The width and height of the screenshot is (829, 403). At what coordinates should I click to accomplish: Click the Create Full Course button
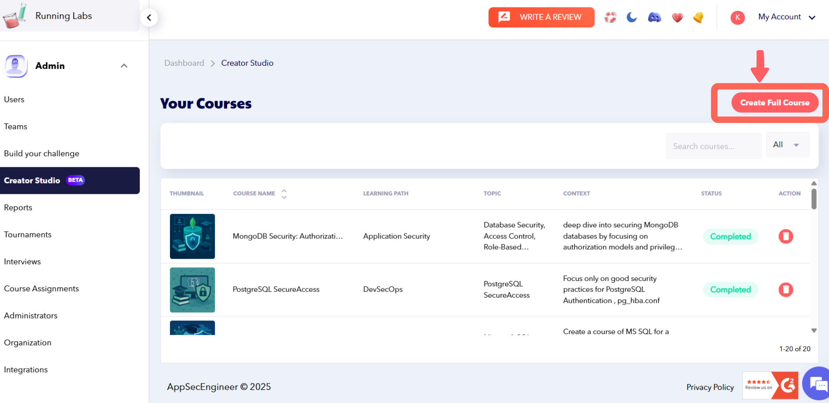[x=775, y=103]
